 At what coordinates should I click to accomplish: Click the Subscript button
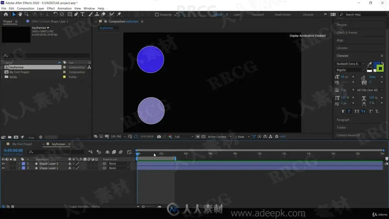tap(377, 111)
